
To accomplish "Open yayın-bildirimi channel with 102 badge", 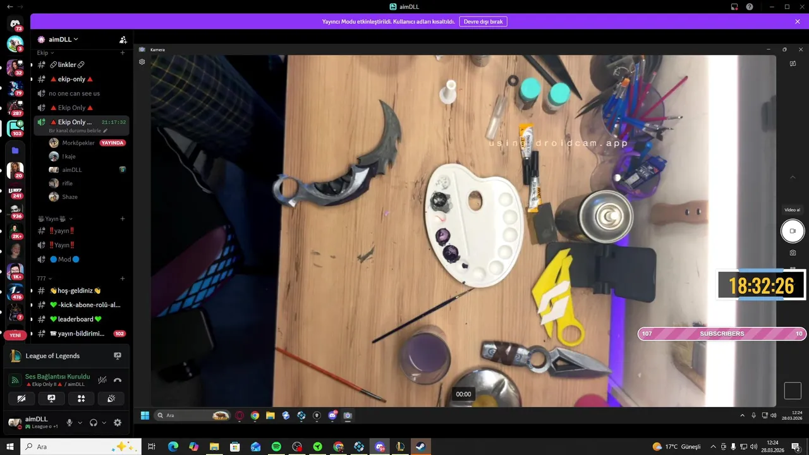I will coord(82,333).
